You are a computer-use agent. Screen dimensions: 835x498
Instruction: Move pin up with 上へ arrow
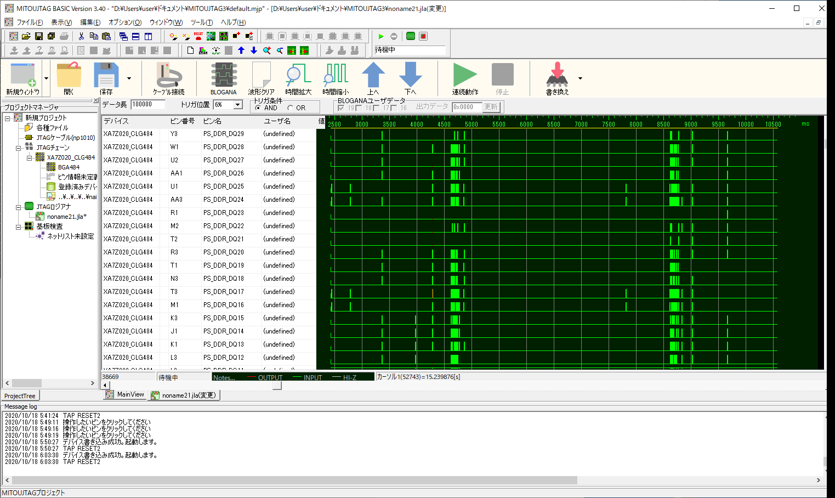(x=373, y=78)
